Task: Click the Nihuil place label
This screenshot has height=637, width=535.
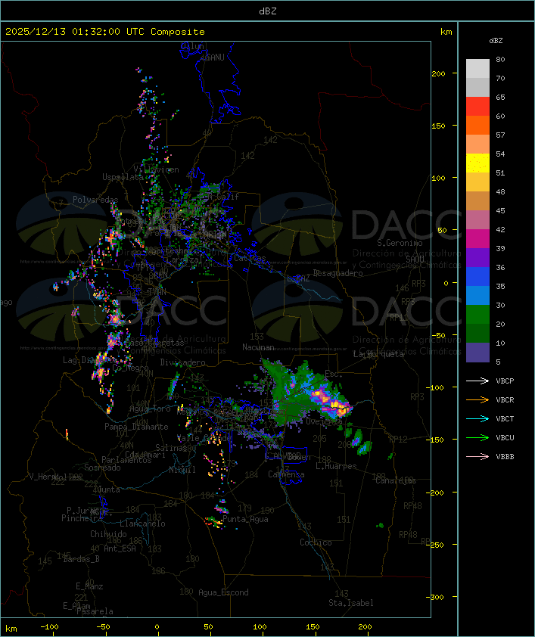Action: [x=182, y=470]
